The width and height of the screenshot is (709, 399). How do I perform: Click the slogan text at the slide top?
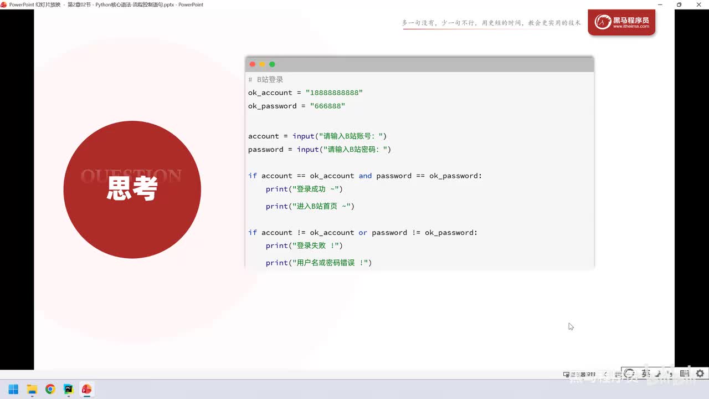(491, 23)
